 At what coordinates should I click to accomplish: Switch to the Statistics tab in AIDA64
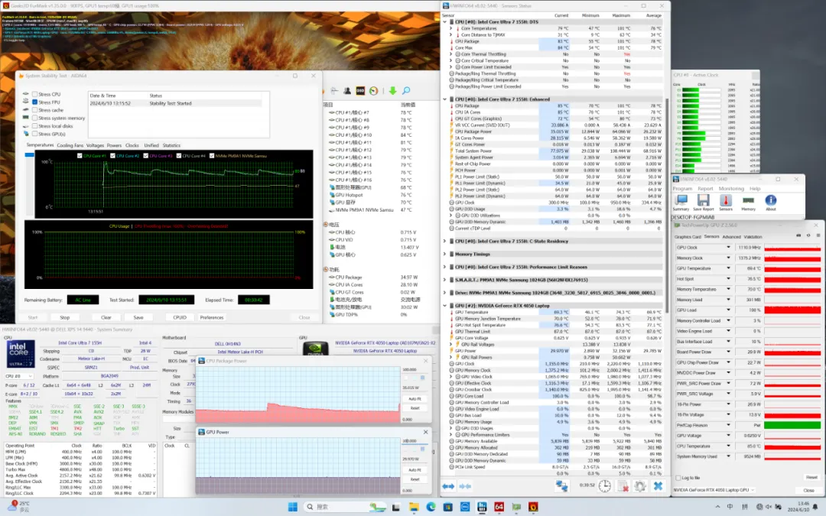coord(171,145)
